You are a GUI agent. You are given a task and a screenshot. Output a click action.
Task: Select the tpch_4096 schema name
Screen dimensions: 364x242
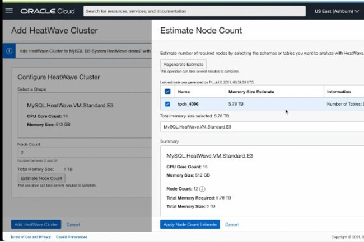188,104
